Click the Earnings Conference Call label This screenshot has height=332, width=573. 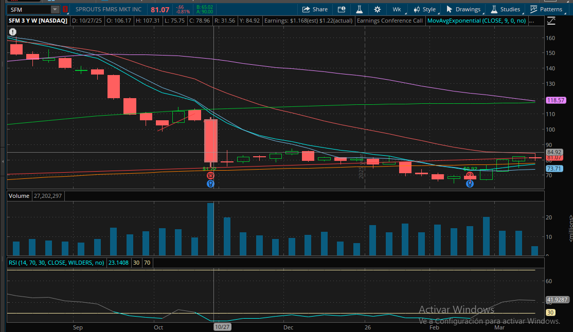tap(389, 21)
